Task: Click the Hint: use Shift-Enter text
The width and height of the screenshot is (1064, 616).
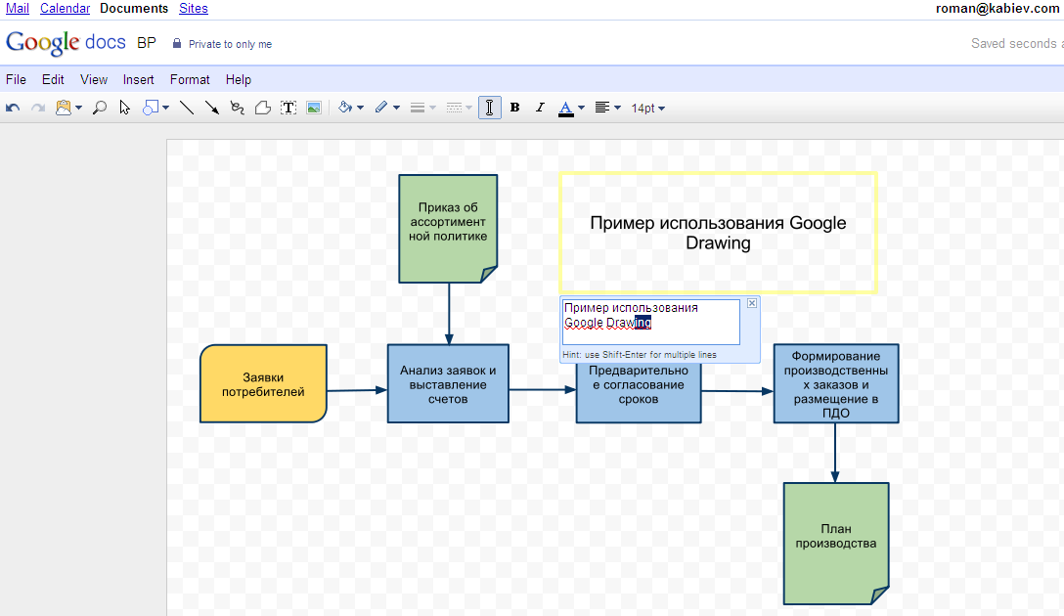Action: click(640, 355)
